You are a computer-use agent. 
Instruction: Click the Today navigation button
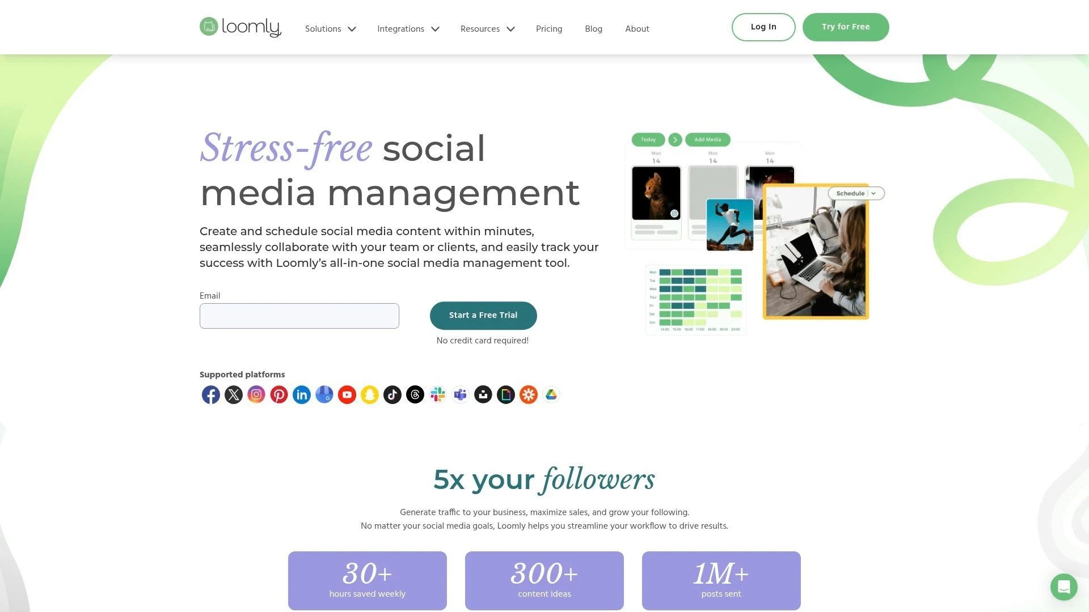(x=648, y=139)
